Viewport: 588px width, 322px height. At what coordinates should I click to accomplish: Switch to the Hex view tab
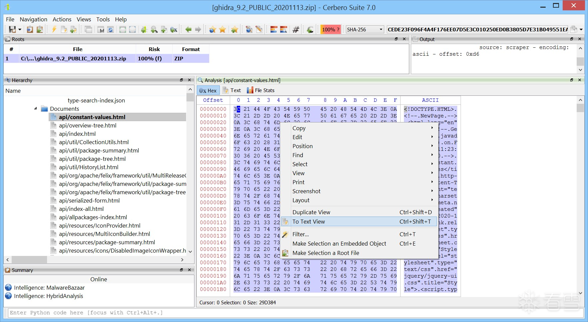click(208, 90)
